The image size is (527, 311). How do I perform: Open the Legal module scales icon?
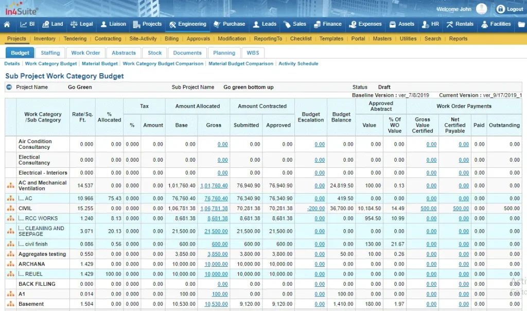(74, 24)
